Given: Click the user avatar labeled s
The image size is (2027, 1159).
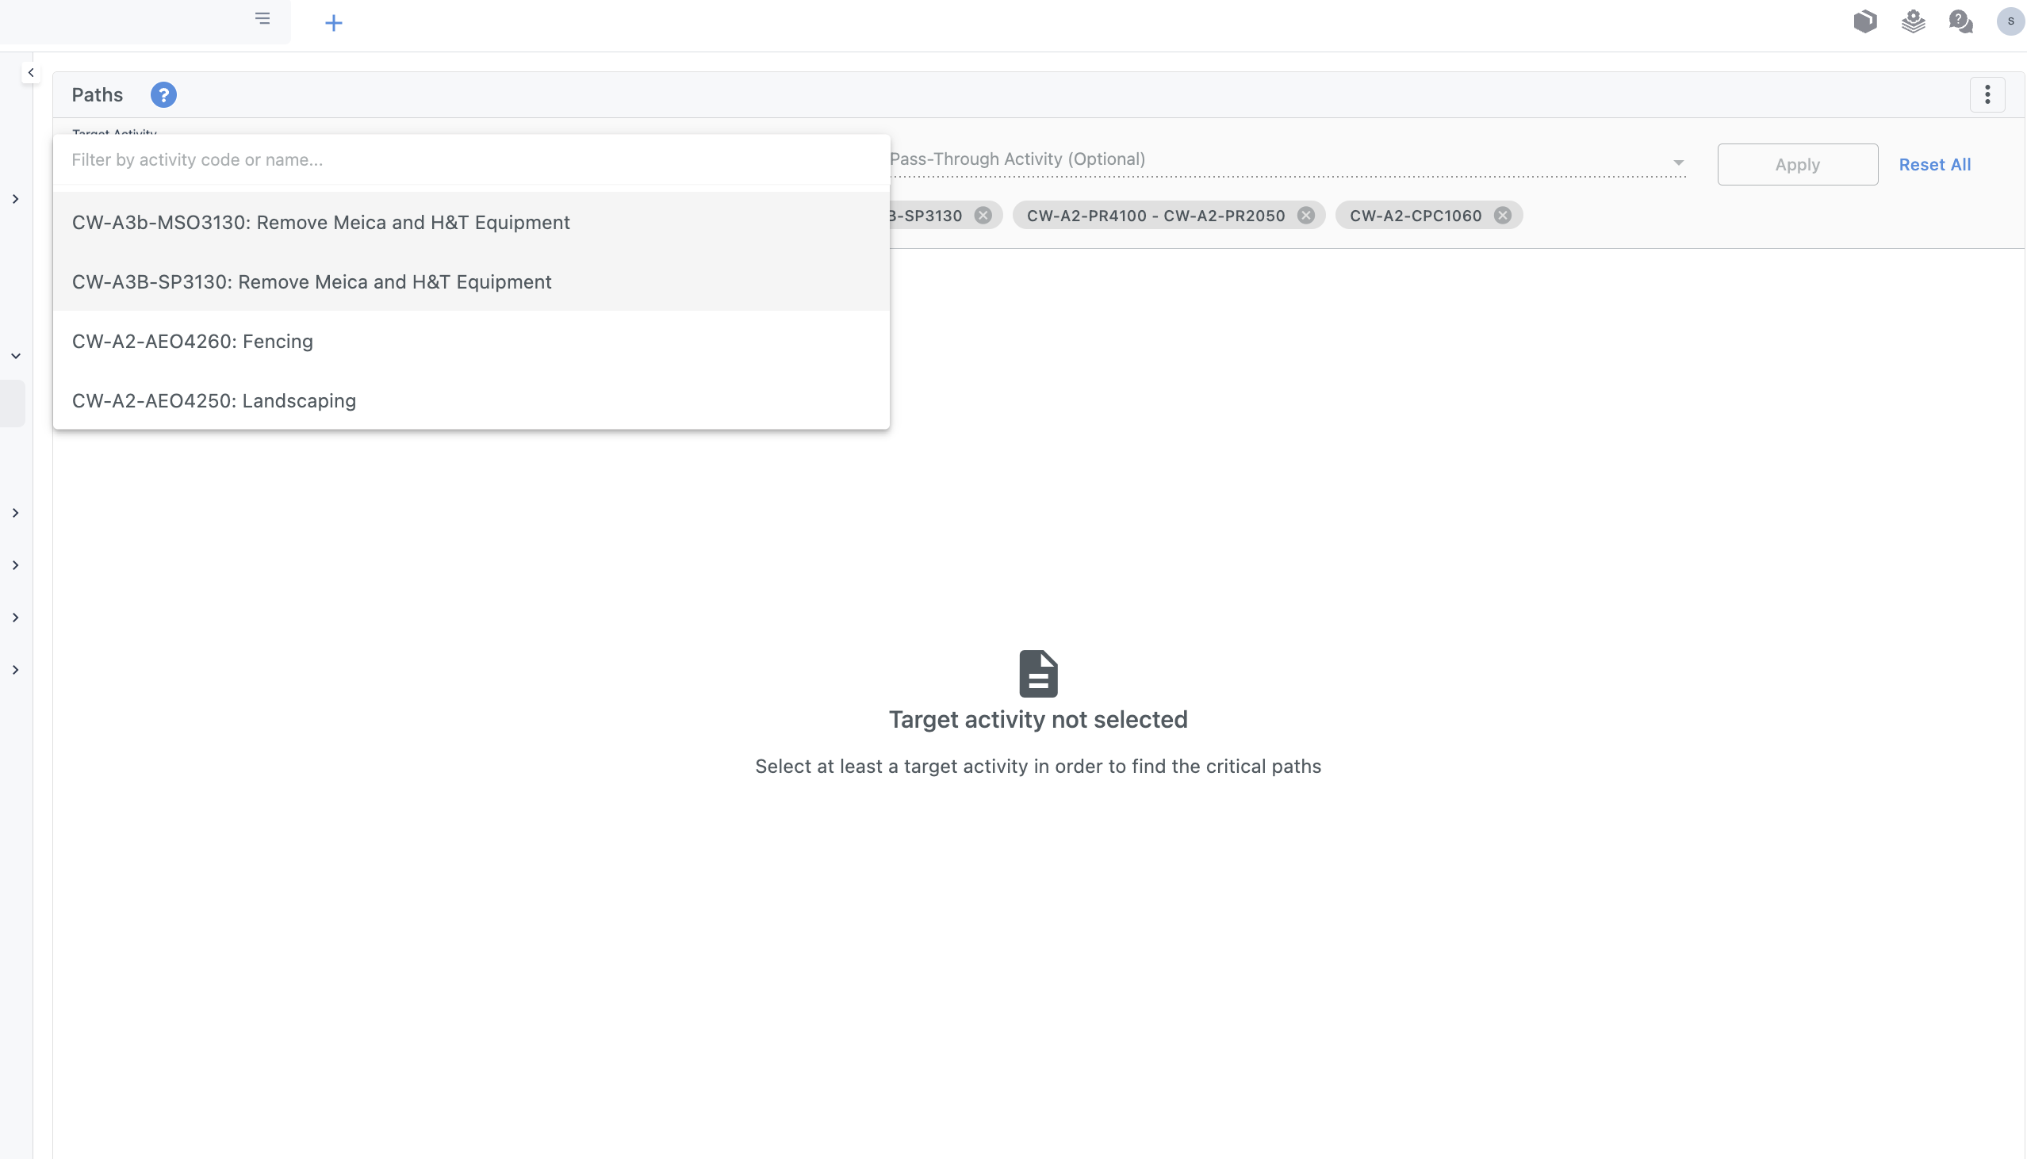Looking at the screenshot, I should click(x=2010, y=21).
